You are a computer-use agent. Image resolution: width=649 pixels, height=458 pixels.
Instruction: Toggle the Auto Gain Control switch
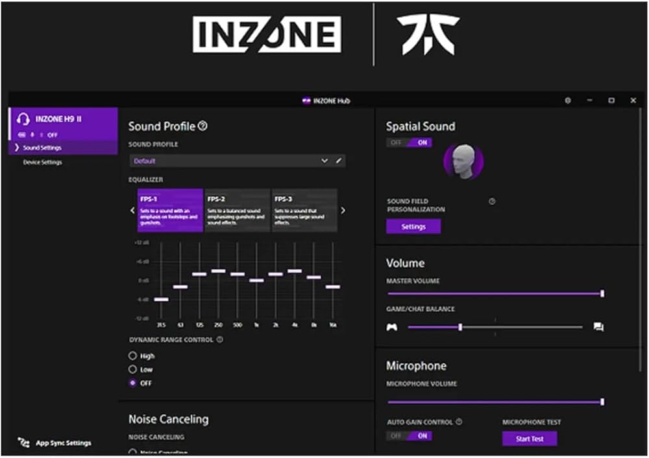pos(410,436)
